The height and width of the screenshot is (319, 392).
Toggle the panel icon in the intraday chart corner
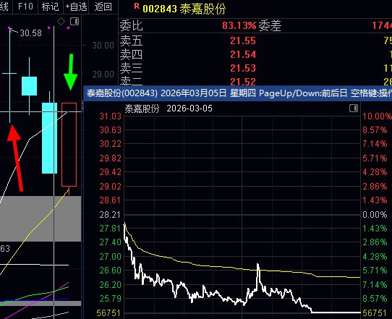354,109
